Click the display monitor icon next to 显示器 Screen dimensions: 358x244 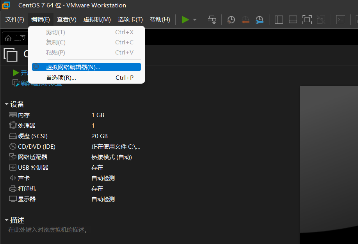tap(13, 199)
